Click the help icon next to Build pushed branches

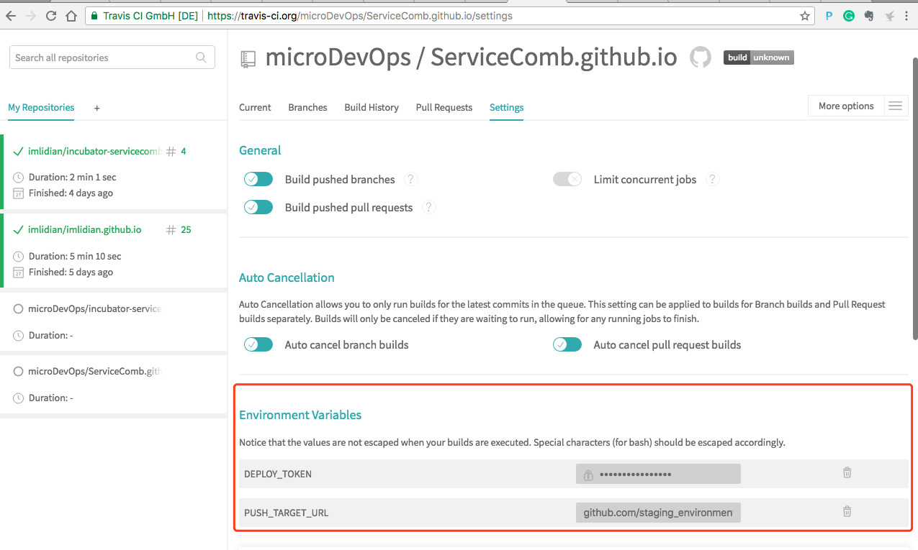tap(410, 179)
